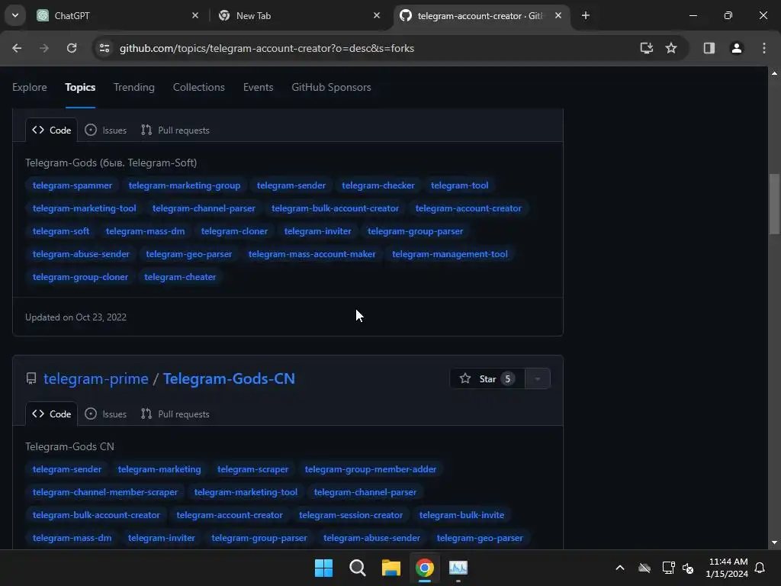Image resolution: width=781 pixels, height=586 pixels.
Task: Star the Telegram-Gods-CN repository
Action: pos(487,378)
